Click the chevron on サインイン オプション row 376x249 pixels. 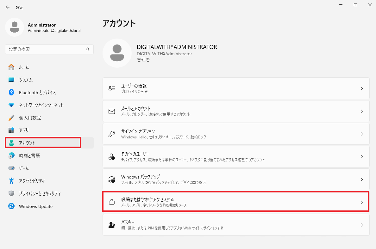(x=362, y=134)
